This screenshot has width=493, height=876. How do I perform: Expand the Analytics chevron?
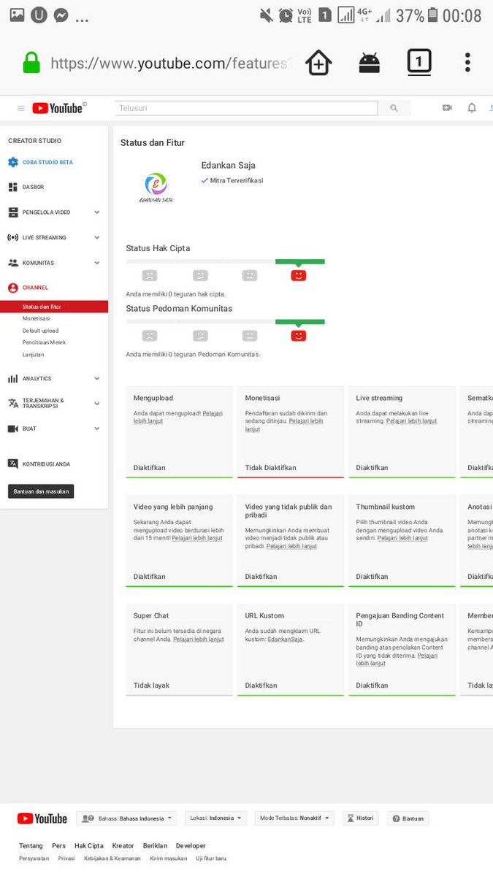point(97,379)
